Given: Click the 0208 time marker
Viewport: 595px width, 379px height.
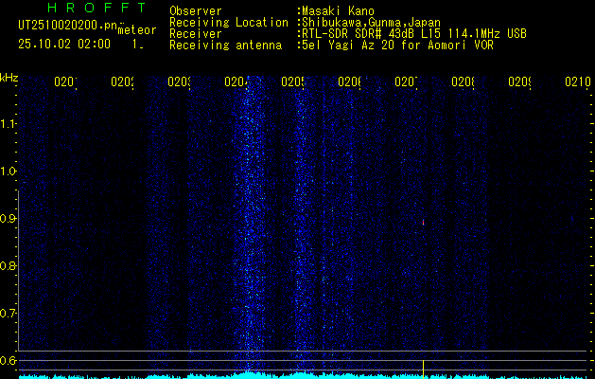Looking at the screenshot, I should [463, 81].
